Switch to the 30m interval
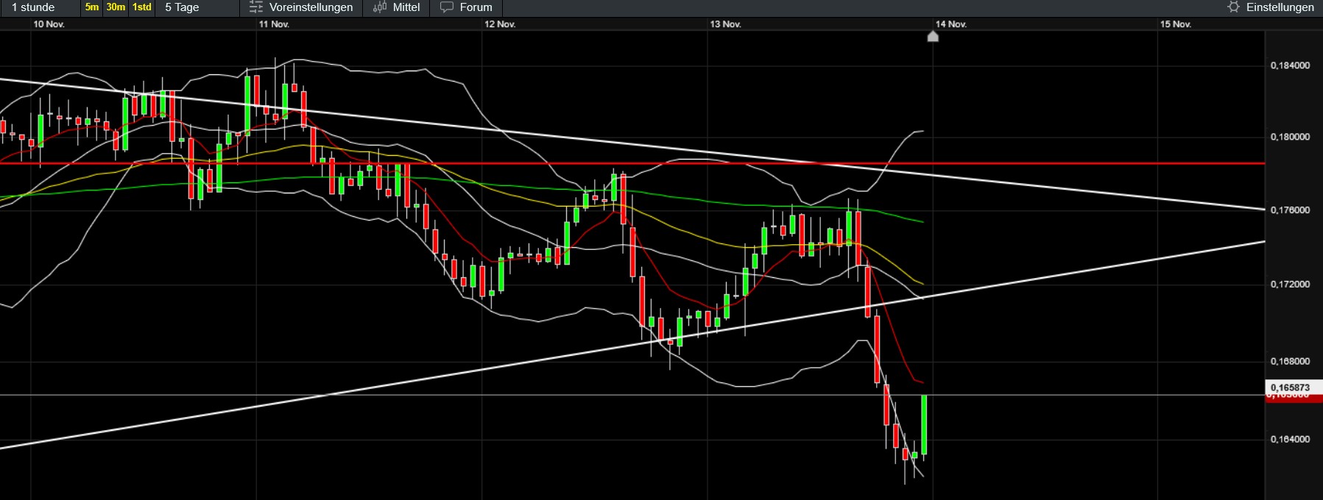1323x500 pixels. [x=116, y=7]
